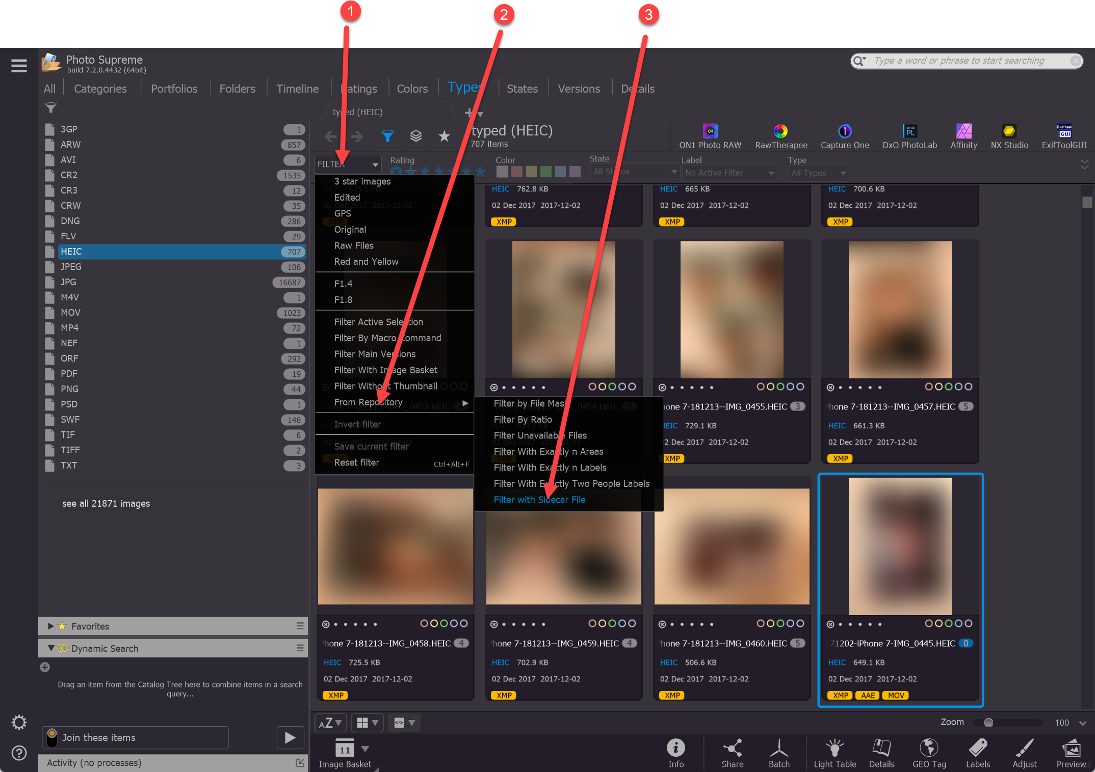The height and width of the screenshot is (772, 1095).
Task: Open in ON1 Photo RAW
Action: click(710, 136)
